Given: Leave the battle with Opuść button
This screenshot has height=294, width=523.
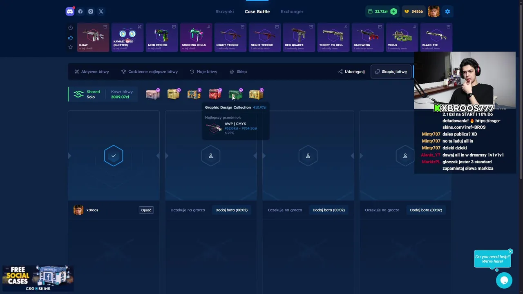Looking at the screenshot, I should point(146,210).
